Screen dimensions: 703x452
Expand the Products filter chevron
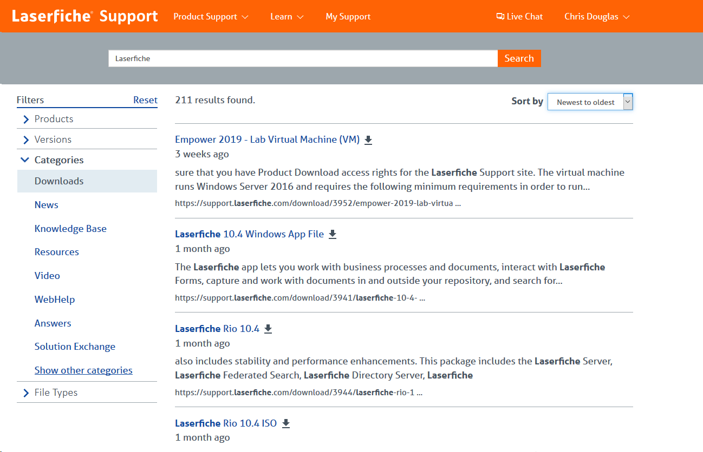(x=25, y=119)
